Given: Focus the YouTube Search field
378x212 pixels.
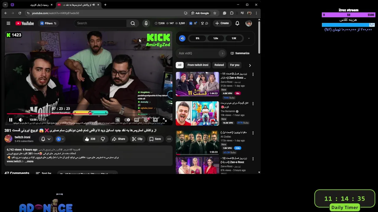Looking at the screenshot, I should [x=101, y=23].
